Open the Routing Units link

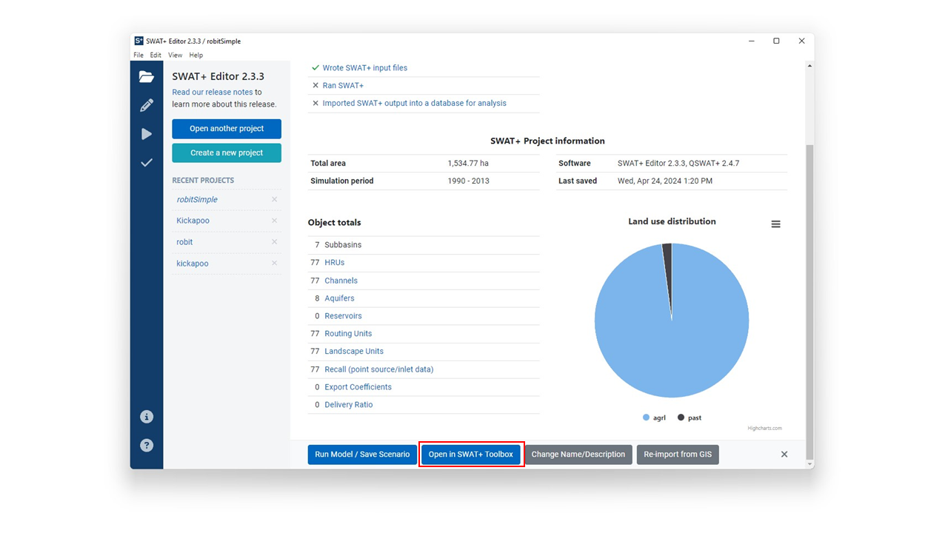point(348,334)
